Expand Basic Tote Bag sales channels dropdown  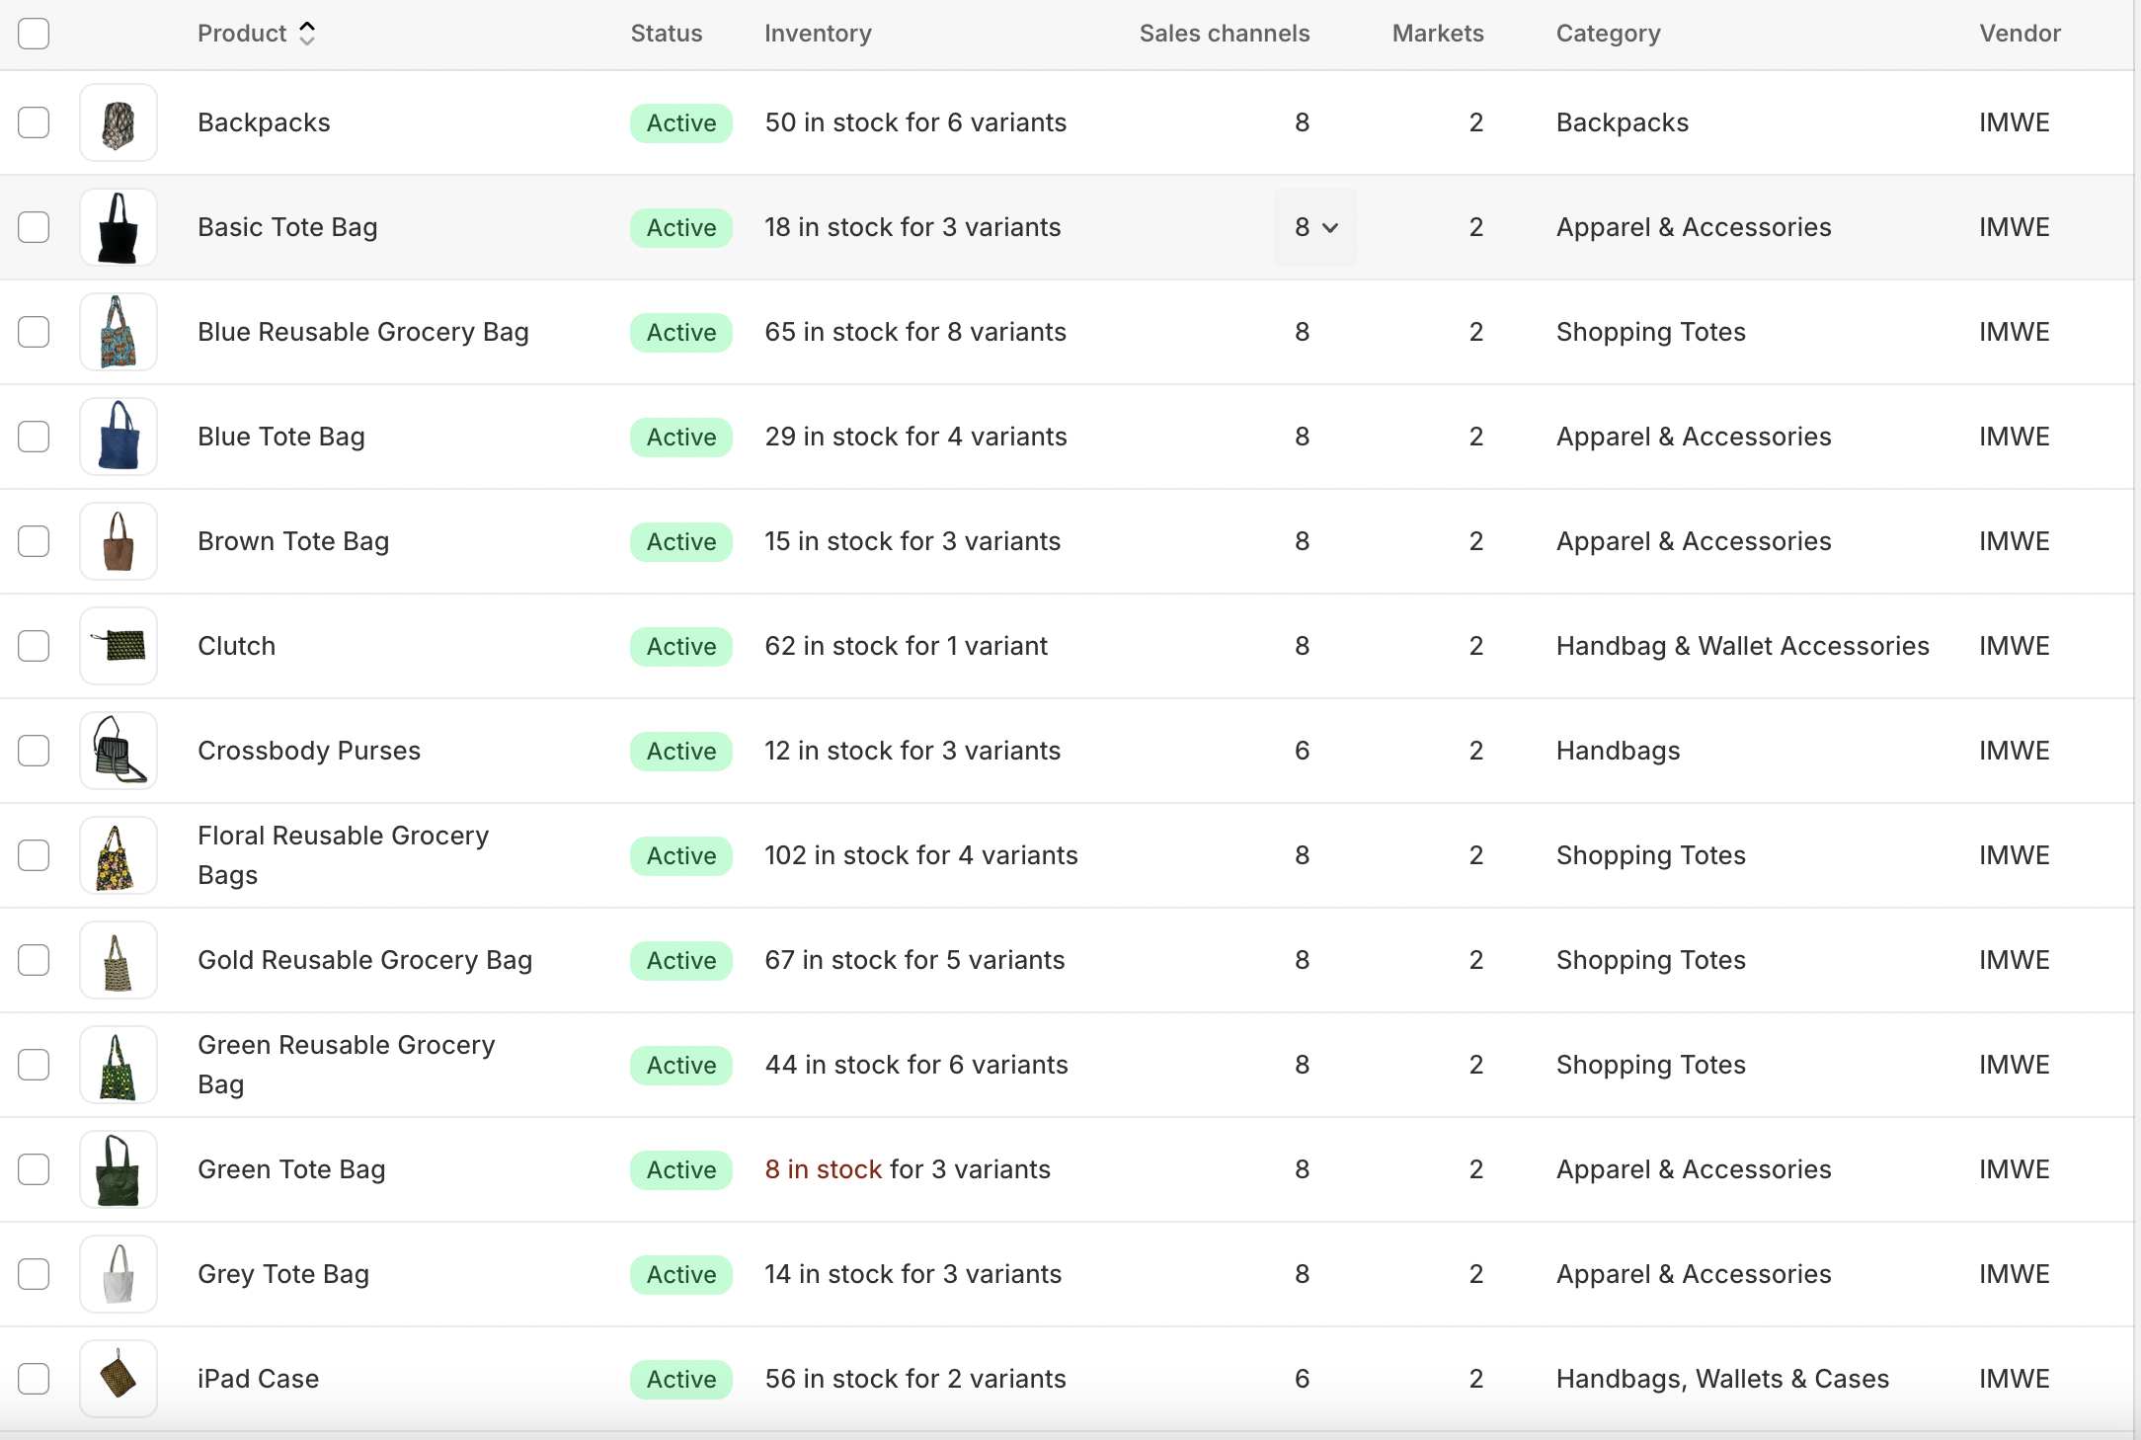[1316, 228]
